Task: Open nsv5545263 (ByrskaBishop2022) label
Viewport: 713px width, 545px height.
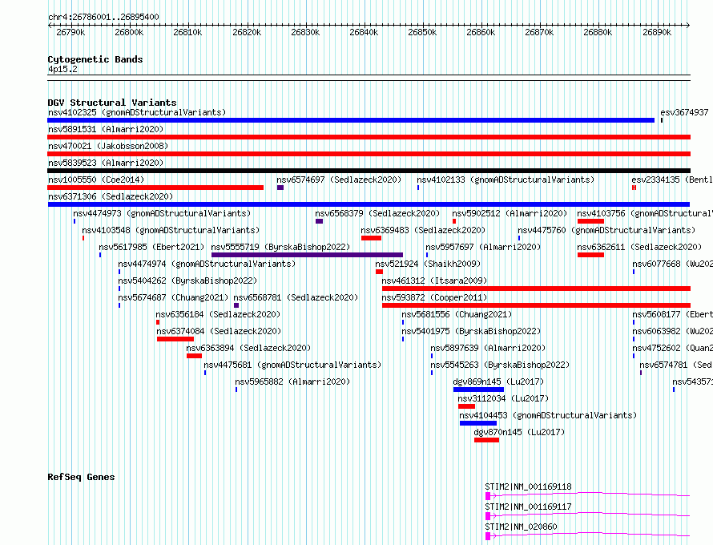Action: click(500, 365)
